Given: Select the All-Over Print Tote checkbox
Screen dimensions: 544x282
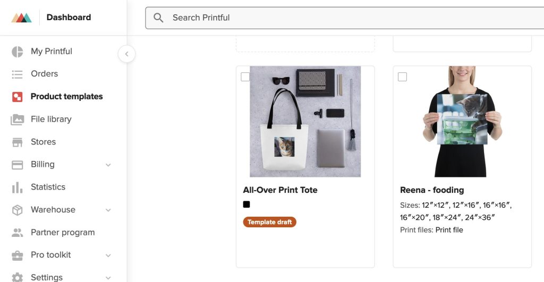Looking at the screenshot, I should click(245, 77).
